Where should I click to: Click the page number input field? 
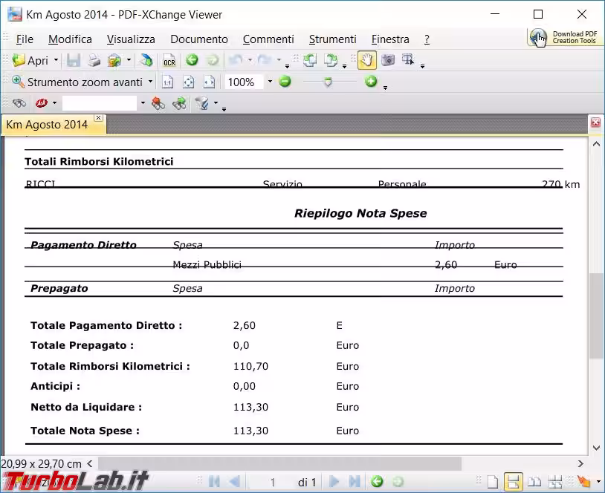tap(272, 483)
